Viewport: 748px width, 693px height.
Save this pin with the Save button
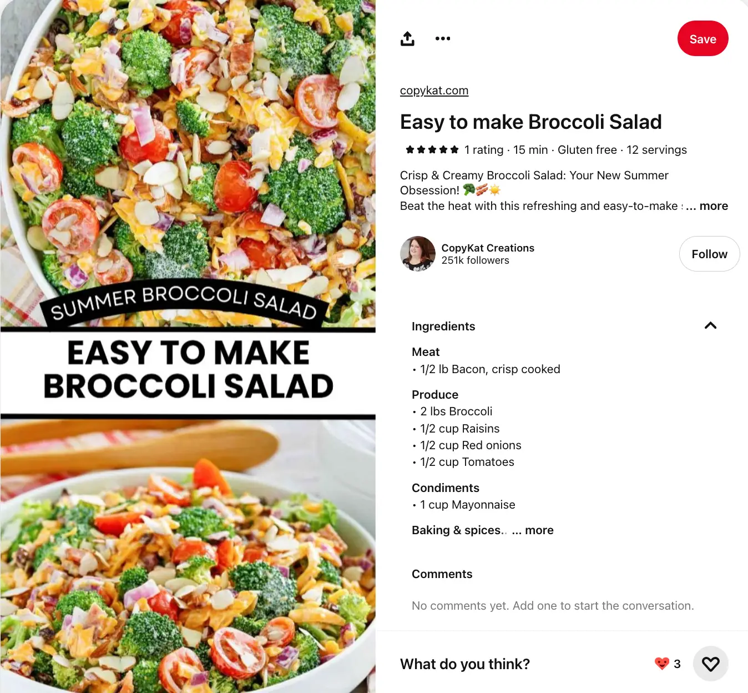point(702,39)
